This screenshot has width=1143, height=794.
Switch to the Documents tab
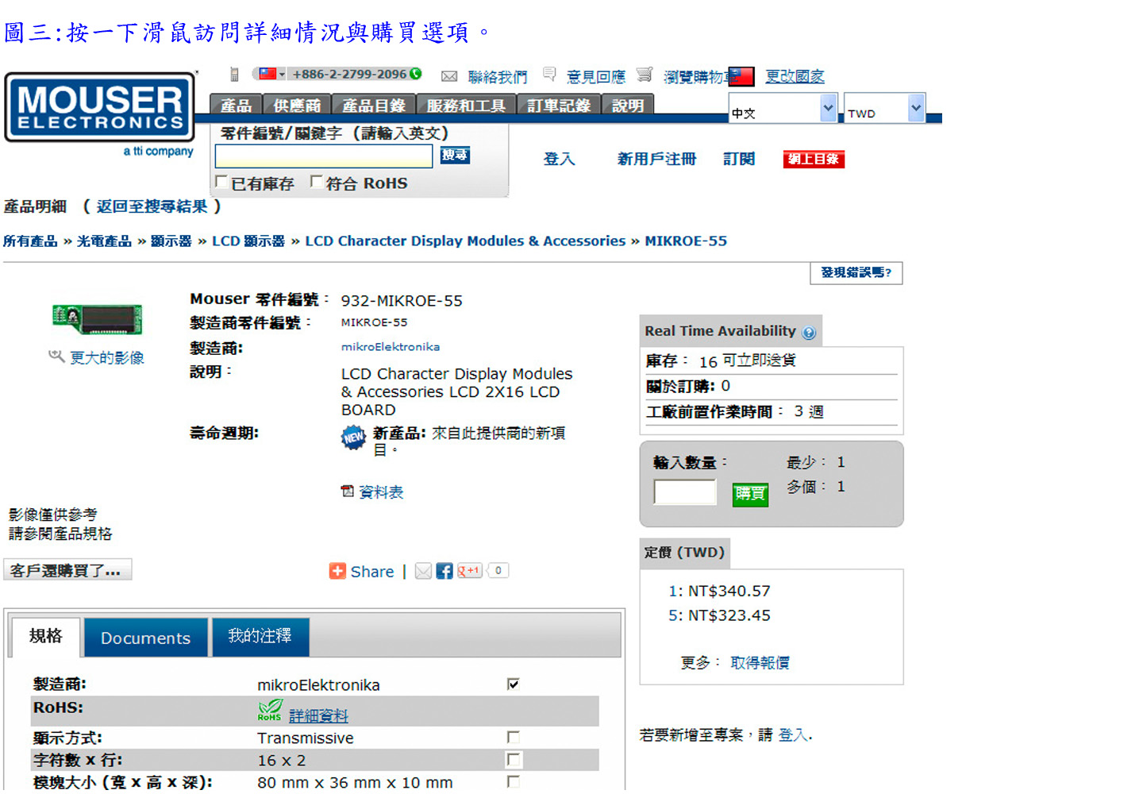point(145,638)
